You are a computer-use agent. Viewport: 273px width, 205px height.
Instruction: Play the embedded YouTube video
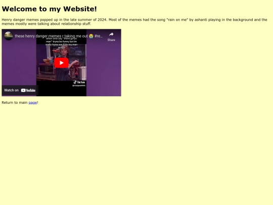coord(61,63)
